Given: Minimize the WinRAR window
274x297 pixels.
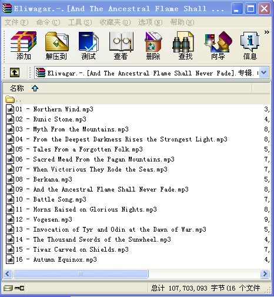Looking at the screenshot, I should click(x=237, y=9).
